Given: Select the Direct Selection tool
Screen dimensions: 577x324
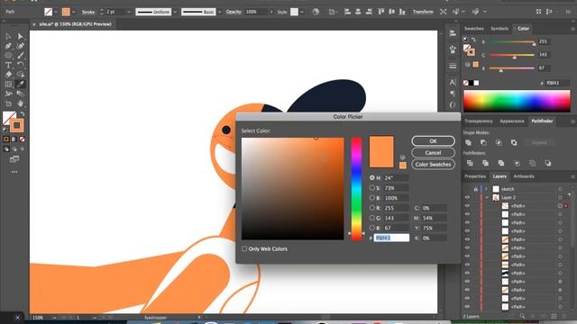Looking at the screenshot, I should (20, 36).
